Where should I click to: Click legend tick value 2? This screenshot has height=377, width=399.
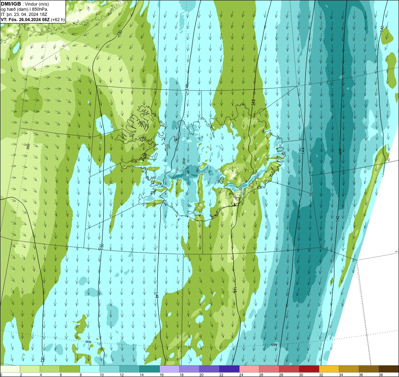click(21, 375)
